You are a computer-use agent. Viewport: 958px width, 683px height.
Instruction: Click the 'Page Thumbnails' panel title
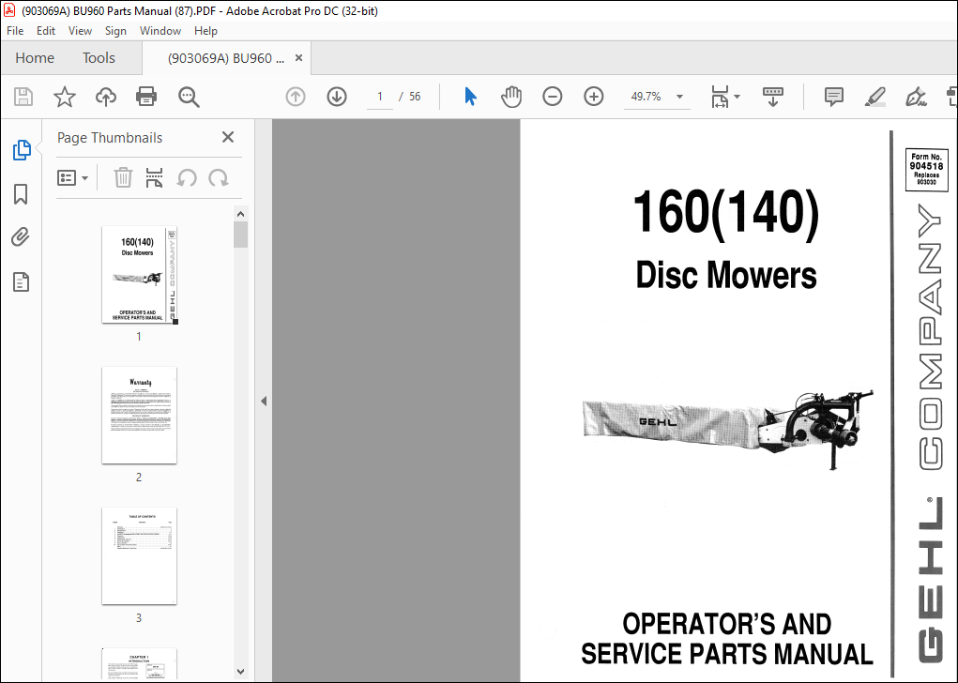tap(110, 138)
